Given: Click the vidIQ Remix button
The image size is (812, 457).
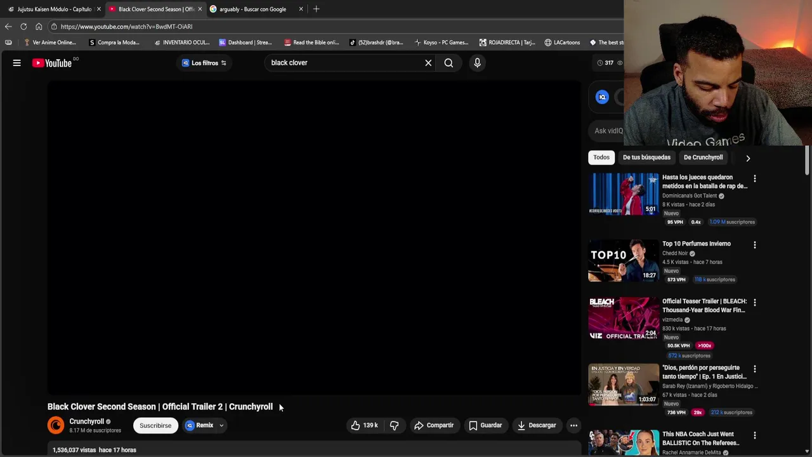Looking at the screenshot, I should [x=200, y=425].
